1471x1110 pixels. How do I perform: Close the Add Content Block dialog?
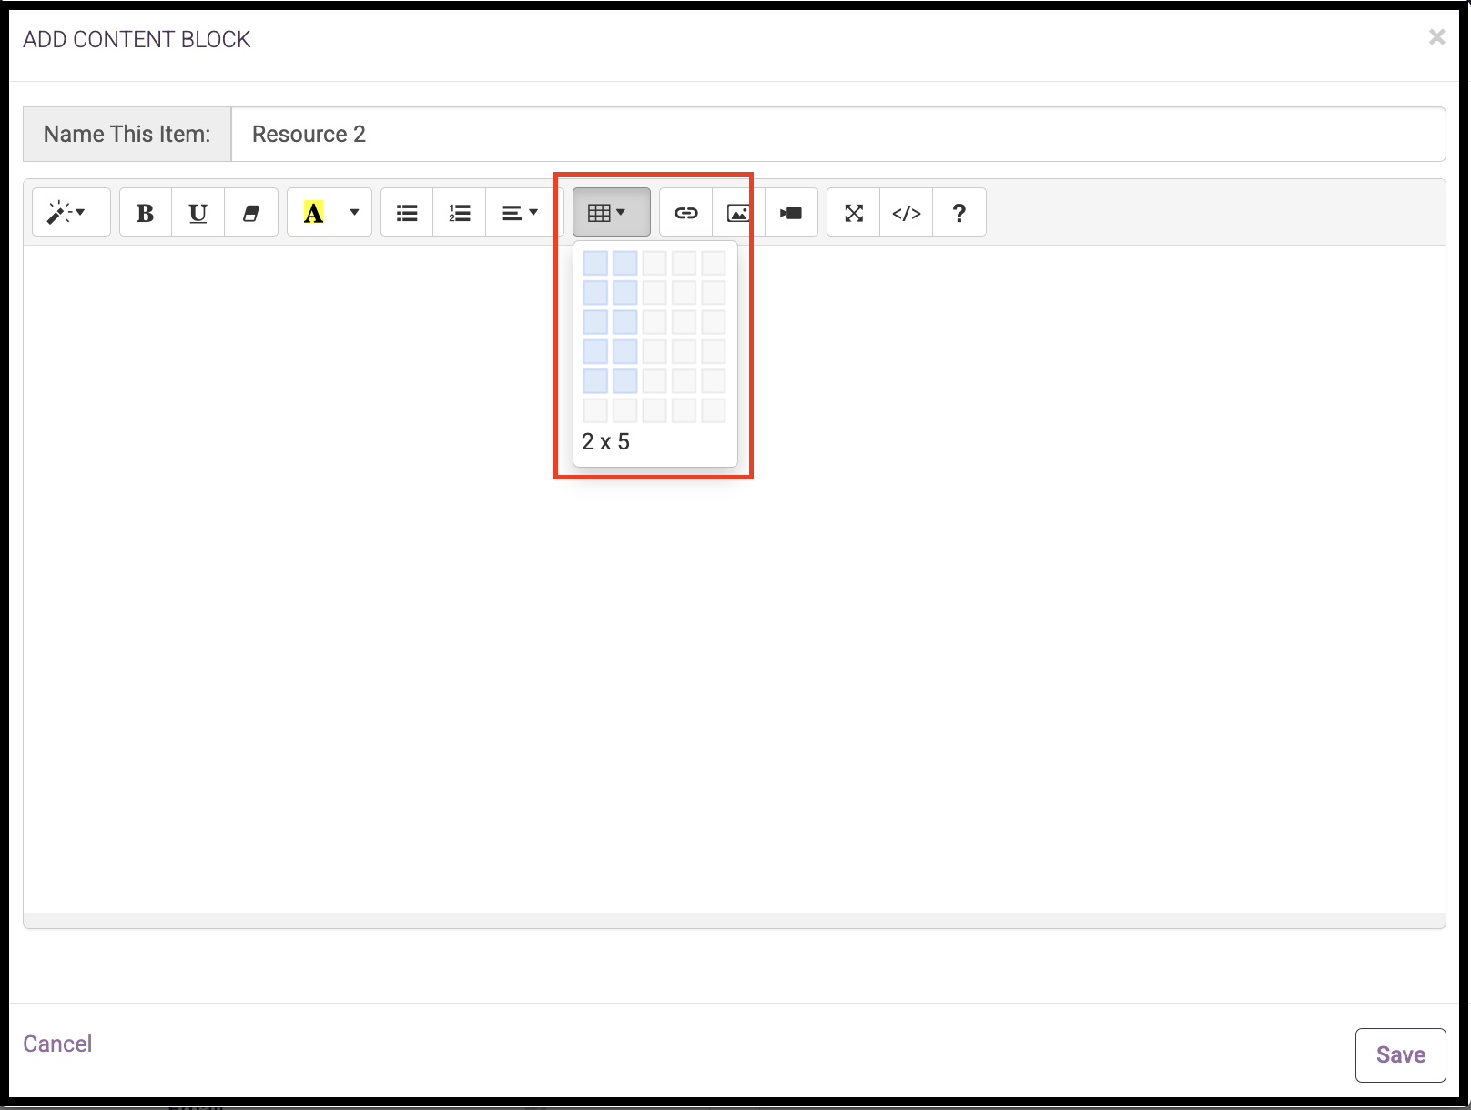point(1436,37)
